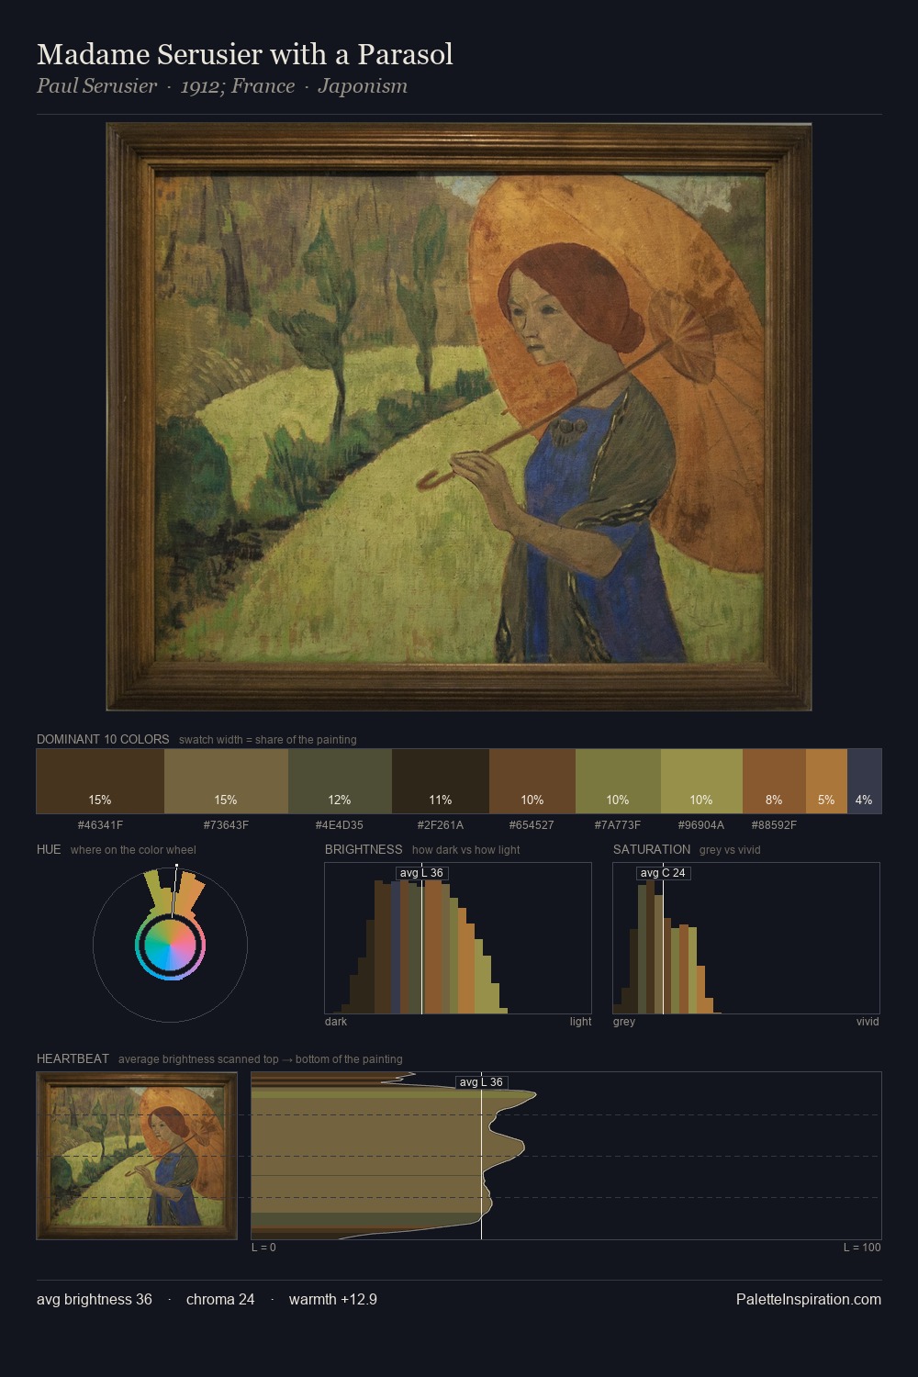Viewport: 918px width, 1377px height.
Task: Click the 'dark' axis label
Action: click(x=336, y=1022)
